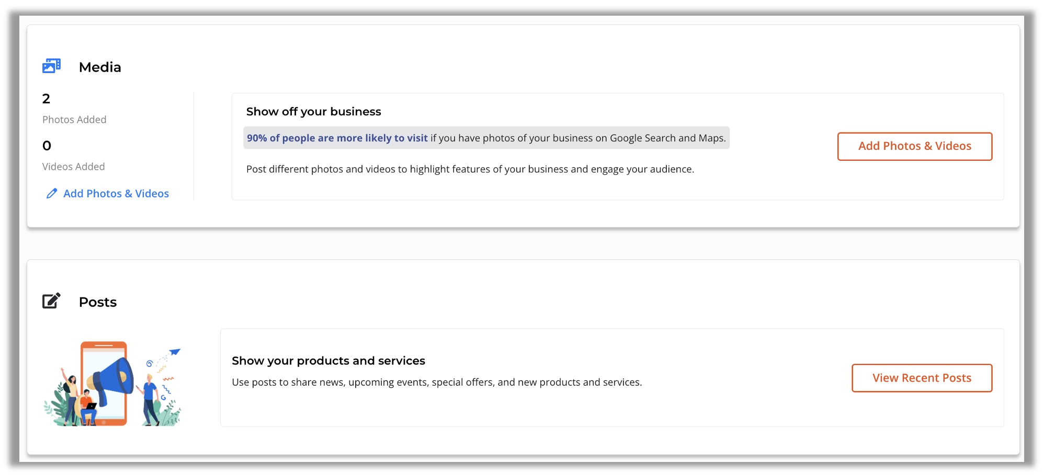The width and height of the screenshot is (1044, 475).
Task: Click the '0' videos count
Action: [x=47, y=146]
